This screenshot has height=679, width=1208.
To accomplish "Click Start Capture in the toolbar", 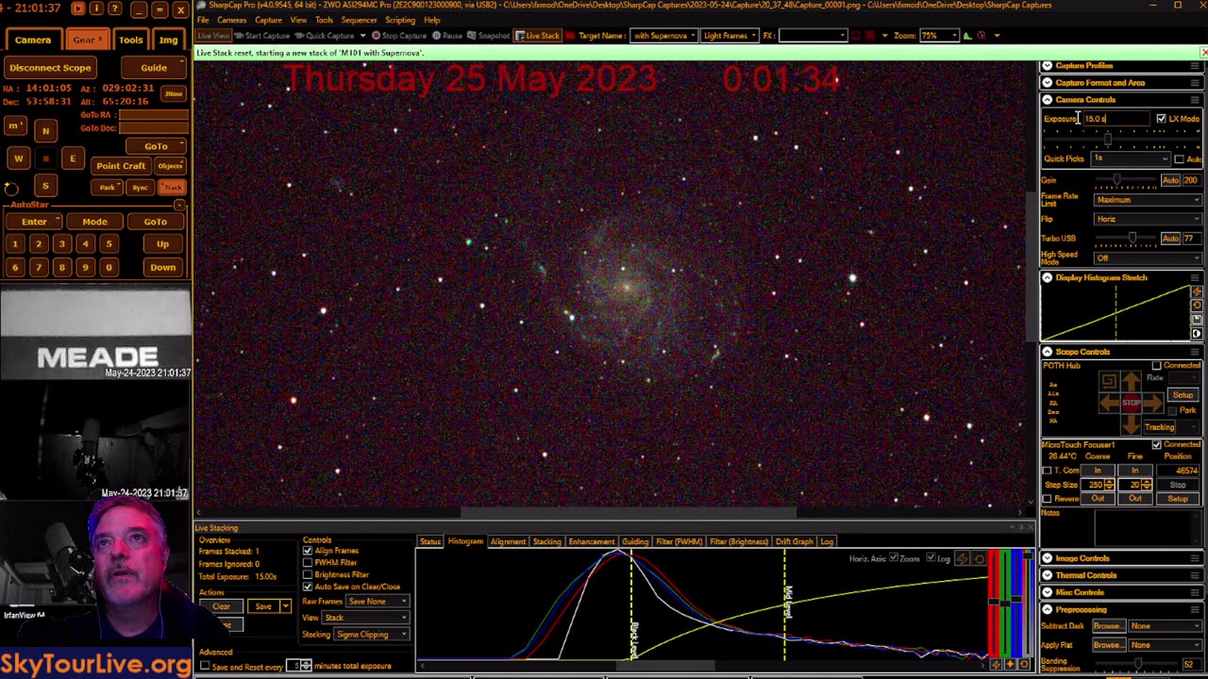I will [261, 36].
